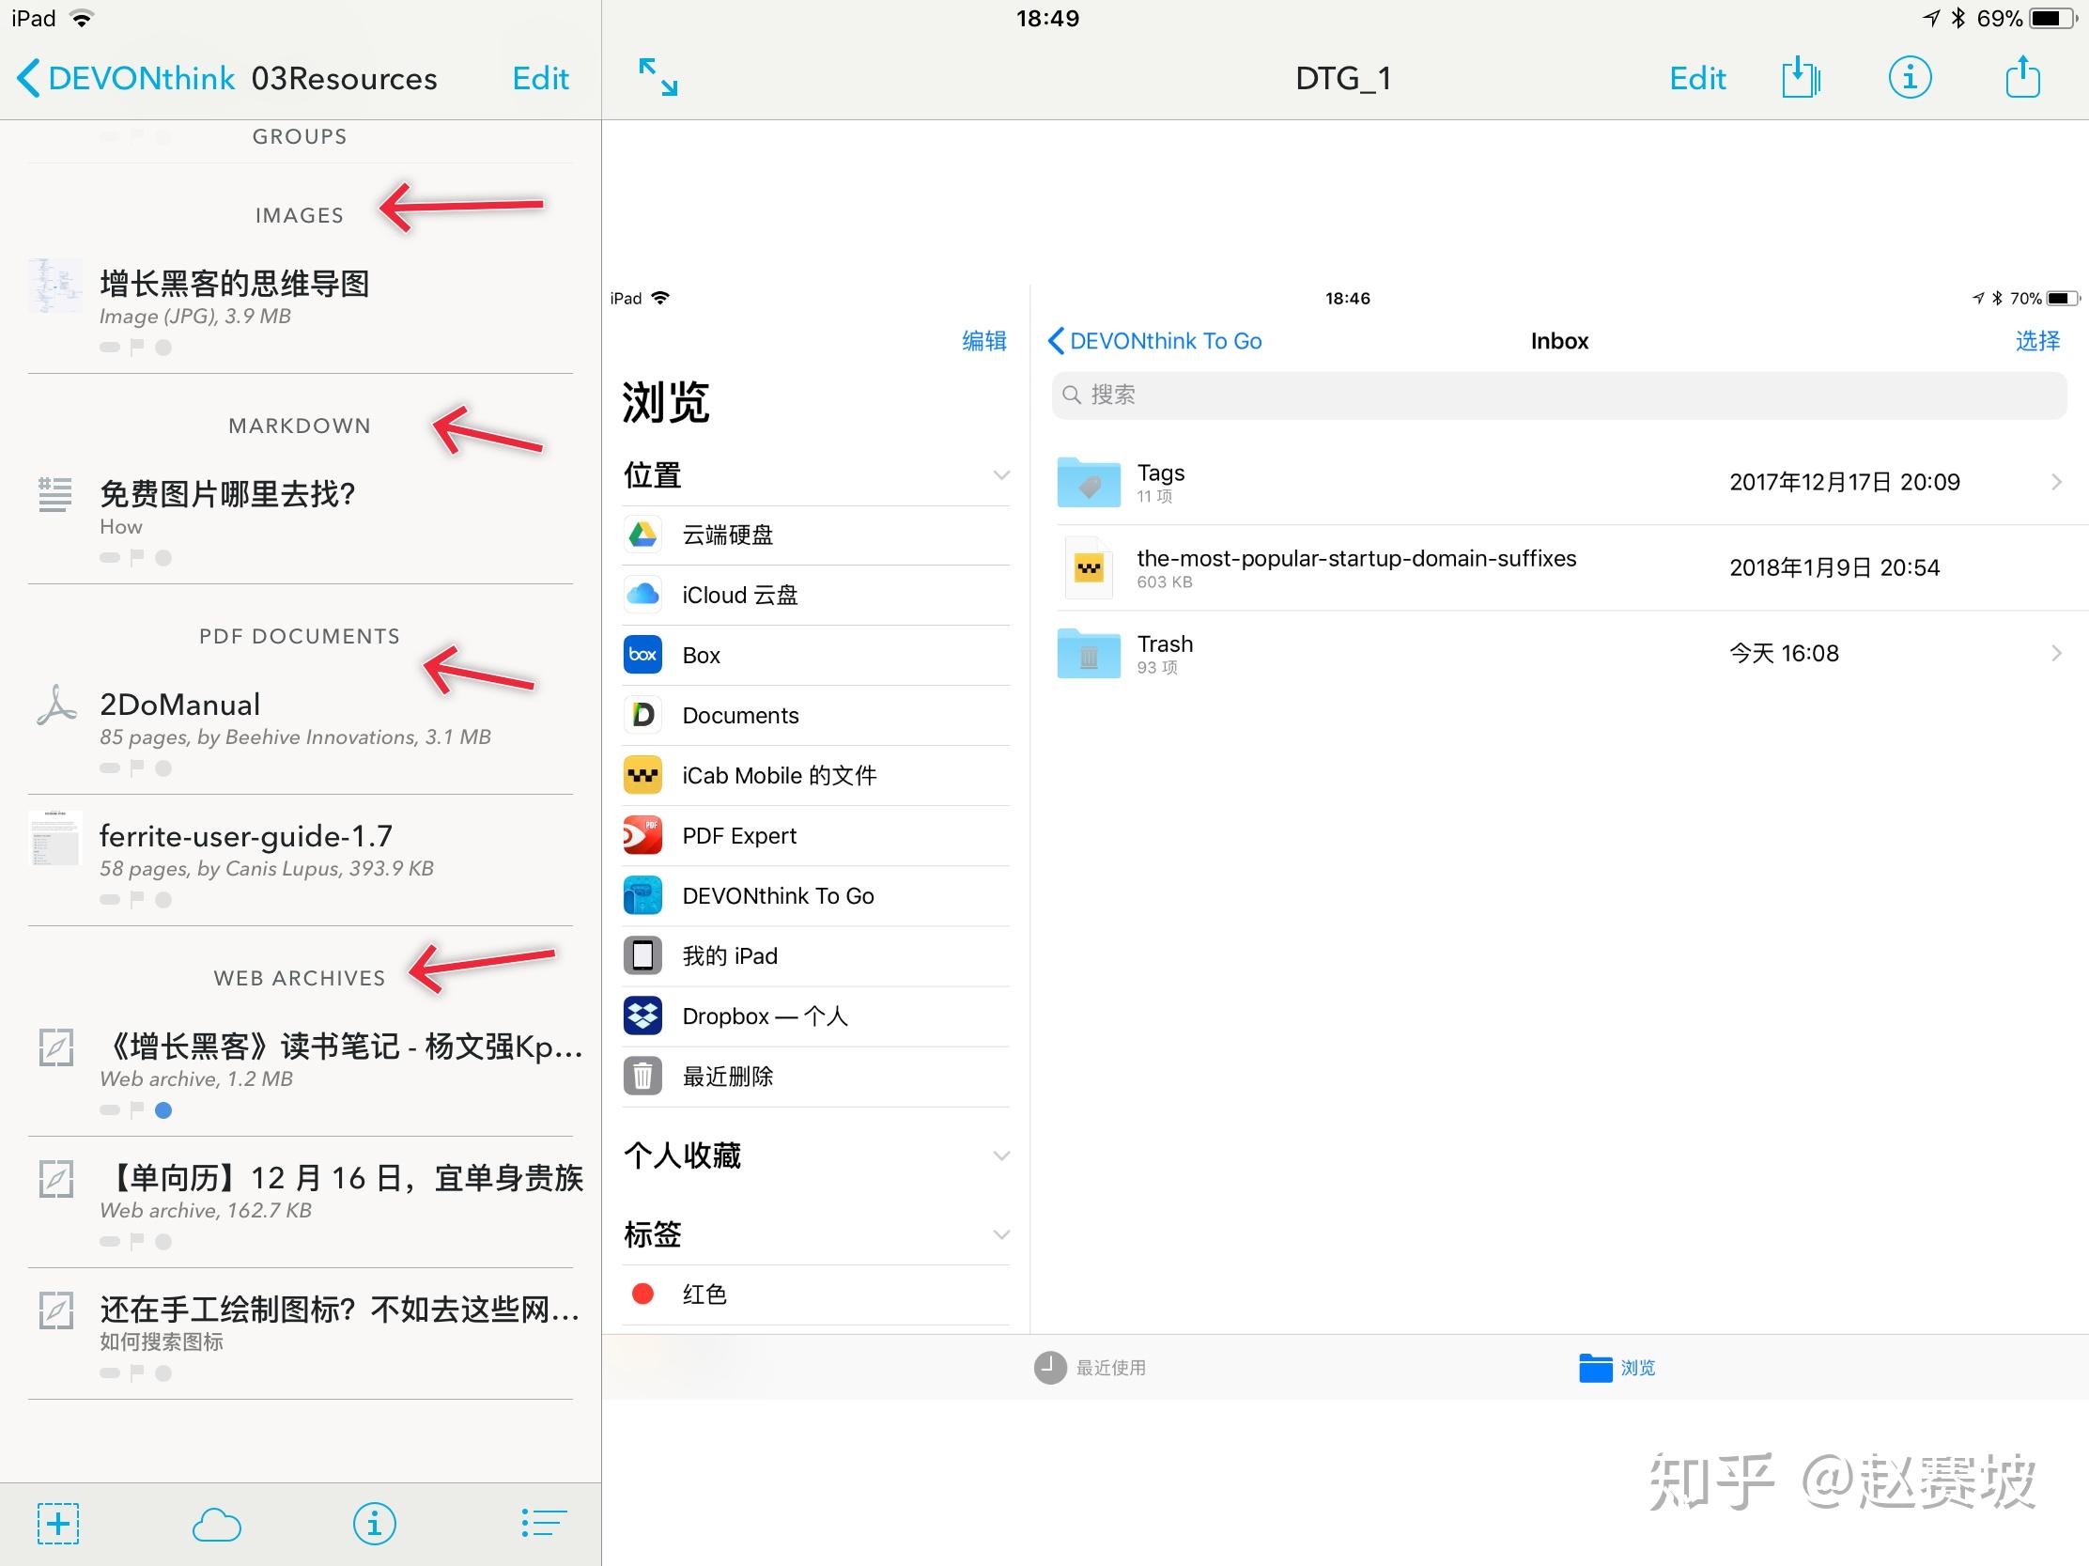Image resolution: width=2089 pixels, height=1566 pixels.
Task: Expand Tags row disclosure chevron
Action: pyautogui.click(x=2056, y=482)
